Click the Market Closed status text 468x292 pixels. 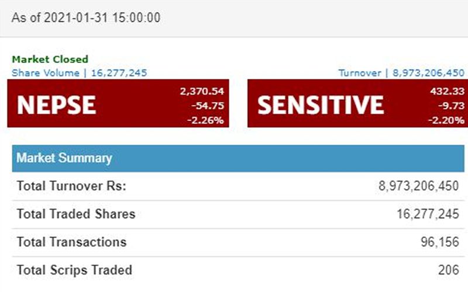point(50,59)
